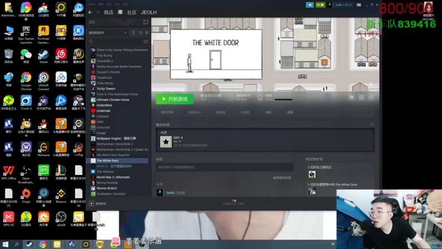Switch to the 库 library tab
The height and width of the screenshot is (249, 442).
click(120, 12)
